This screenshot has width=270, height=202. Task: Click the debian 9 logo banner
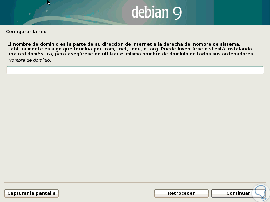(135, 12)
